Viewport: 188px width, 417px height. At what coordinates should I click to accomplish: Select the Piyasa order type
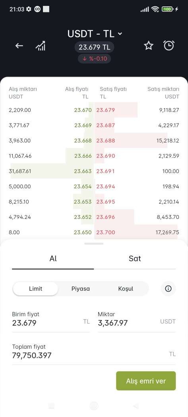click(81, 289)
